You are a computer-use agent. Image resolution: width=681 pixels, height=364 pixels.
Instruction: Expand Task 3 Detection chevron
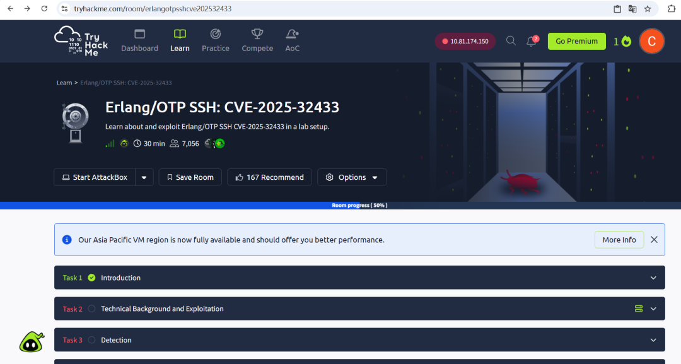tap(653, 340)
